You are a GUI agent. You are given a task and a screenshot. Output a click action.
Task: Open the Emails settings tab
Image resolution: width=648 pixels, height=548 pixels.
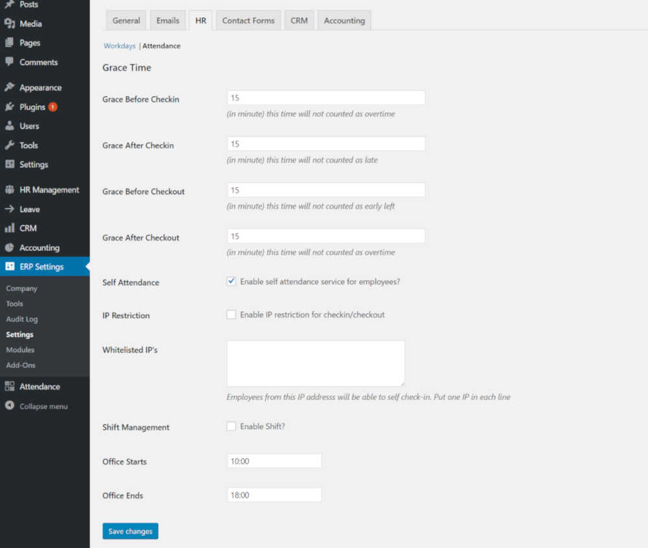(x=167, y=20)
